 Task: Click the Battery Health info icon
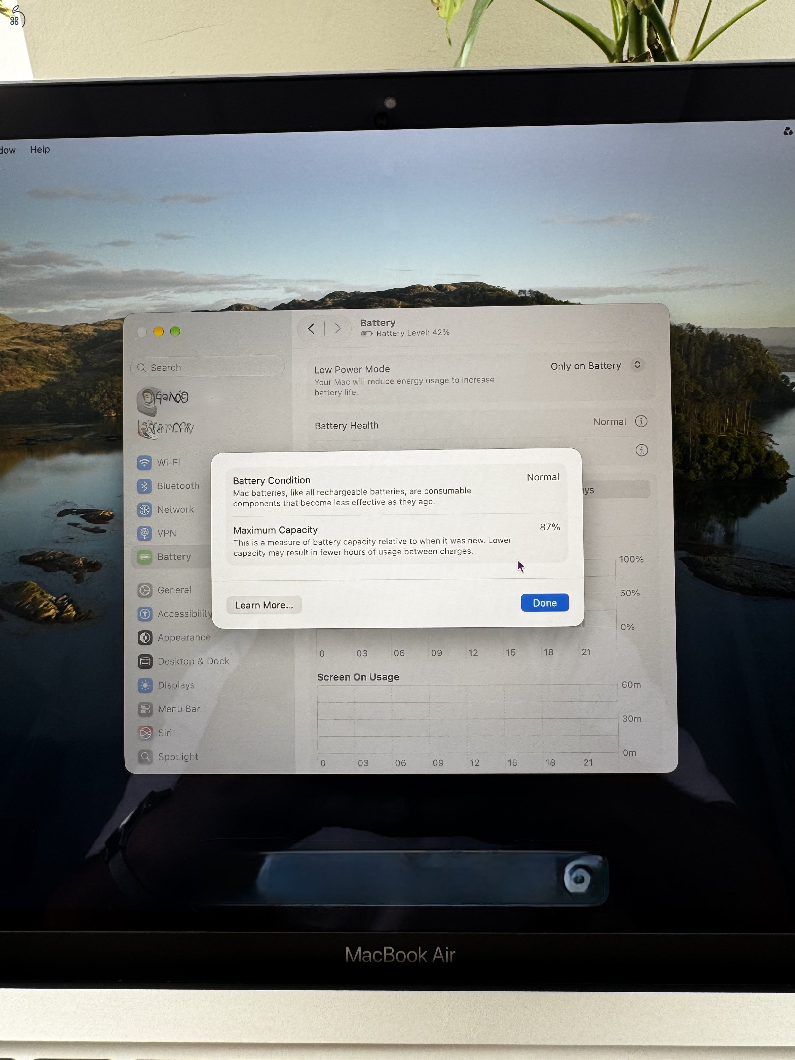(641, 421)
